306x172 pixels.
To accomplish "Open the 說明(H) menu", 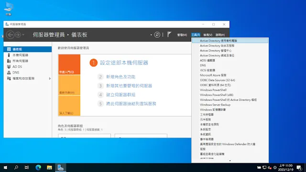I will (x=220, y=35).
